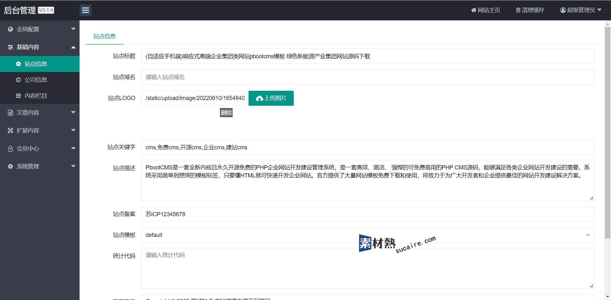Click the 上传图片 button
This screenshot has height=300, width=611.
[x=271, y=98]
